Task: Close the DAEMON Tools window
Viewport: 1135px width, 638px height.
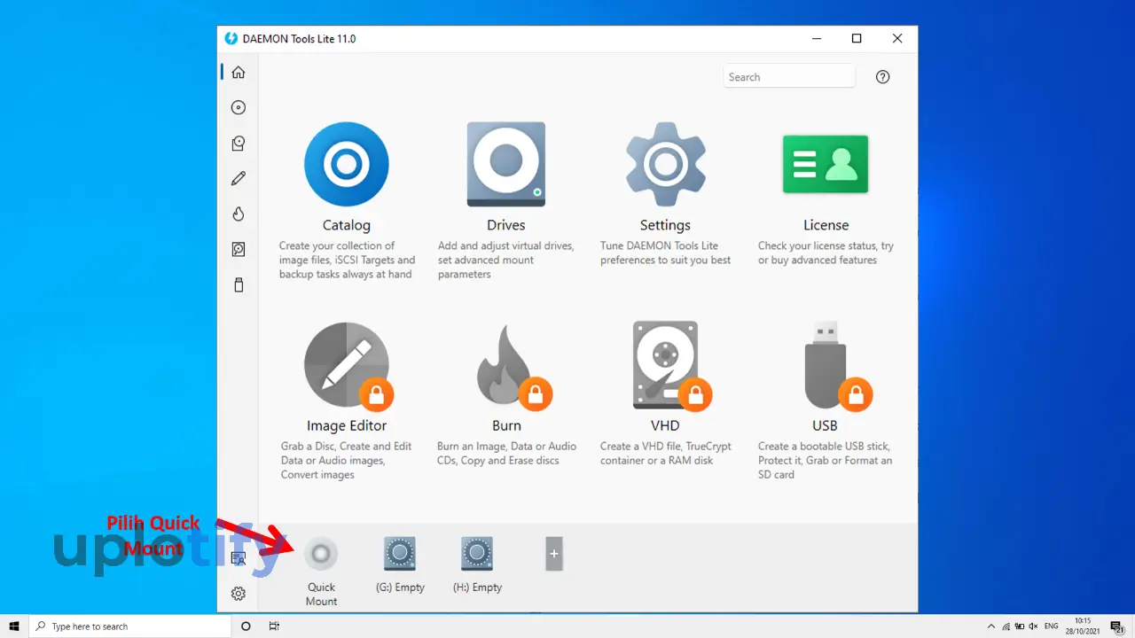Action: (x=897, y=38)
